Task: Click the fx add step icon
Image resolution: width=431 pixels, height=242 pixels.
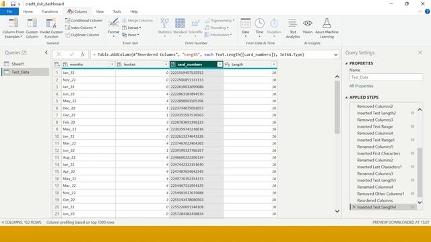Action: point(83,54)
